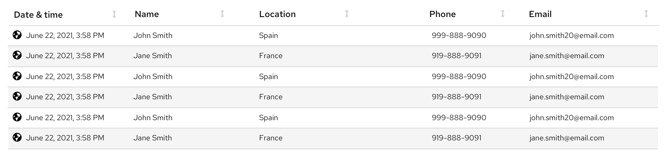Click phone number 919-888-9091 in the last row
The image size is (670, 160).
[x=456, y=138]
